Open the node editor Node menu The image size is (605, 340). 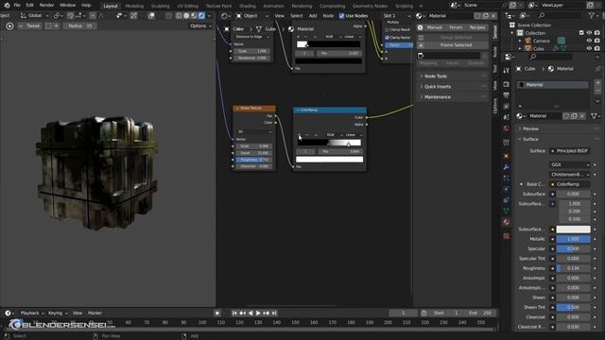point(328,16)
